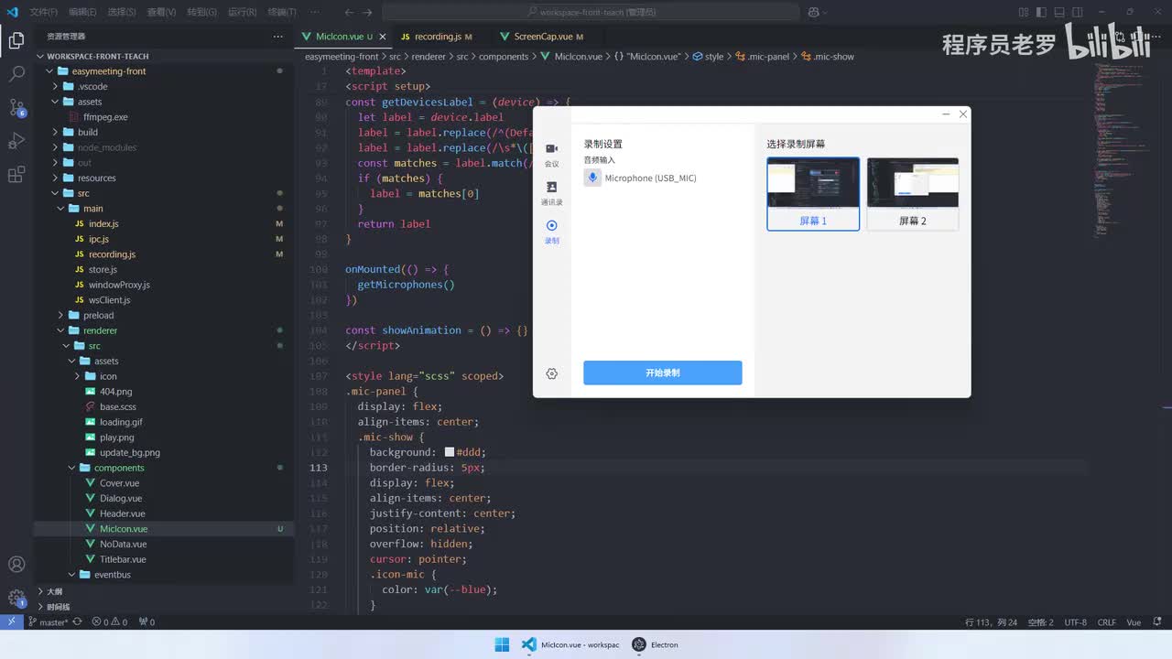Expand the preload folder
1172x659 pixels.
(x=61, y=315)
